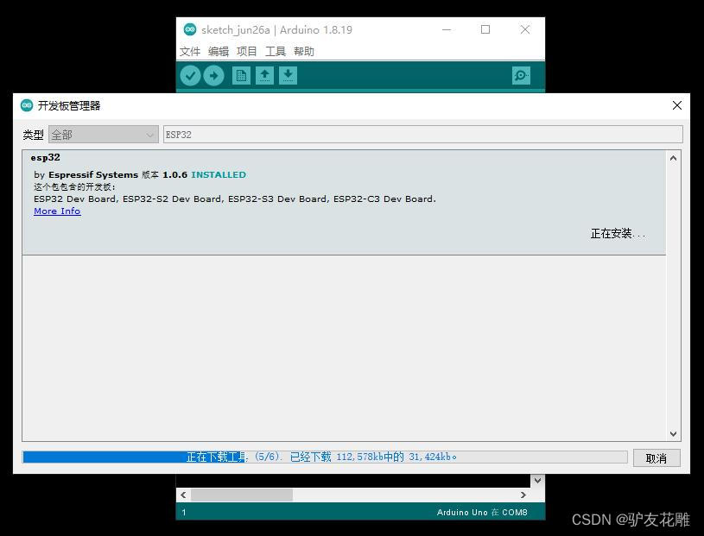
Task: Open the 文件 menu
Action: (190, 51)
